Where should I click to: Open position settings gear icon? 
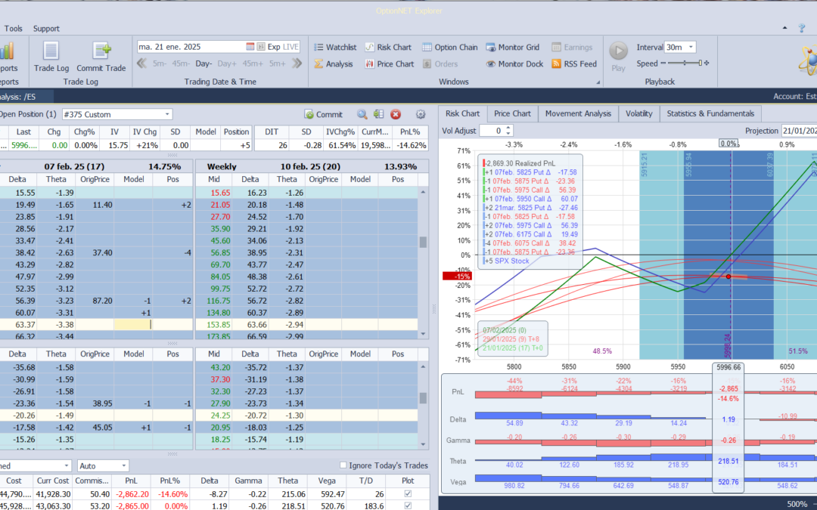point(421,115)
